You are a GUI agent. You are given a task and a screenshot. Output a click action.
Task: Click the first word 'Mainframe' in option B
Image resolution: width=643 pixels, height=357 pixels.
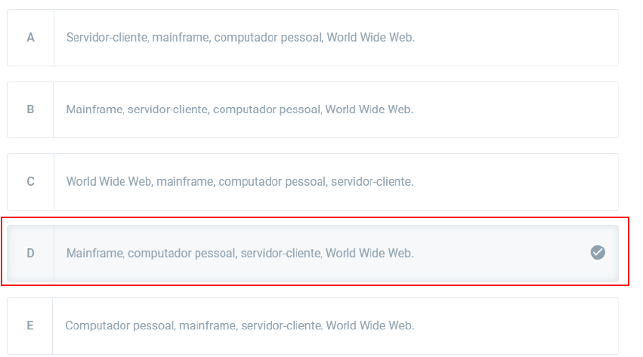pyautogui.click(x=94, y=109)
